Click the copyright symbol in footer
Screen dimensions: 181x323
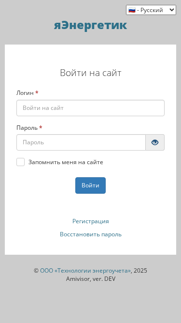36,271
